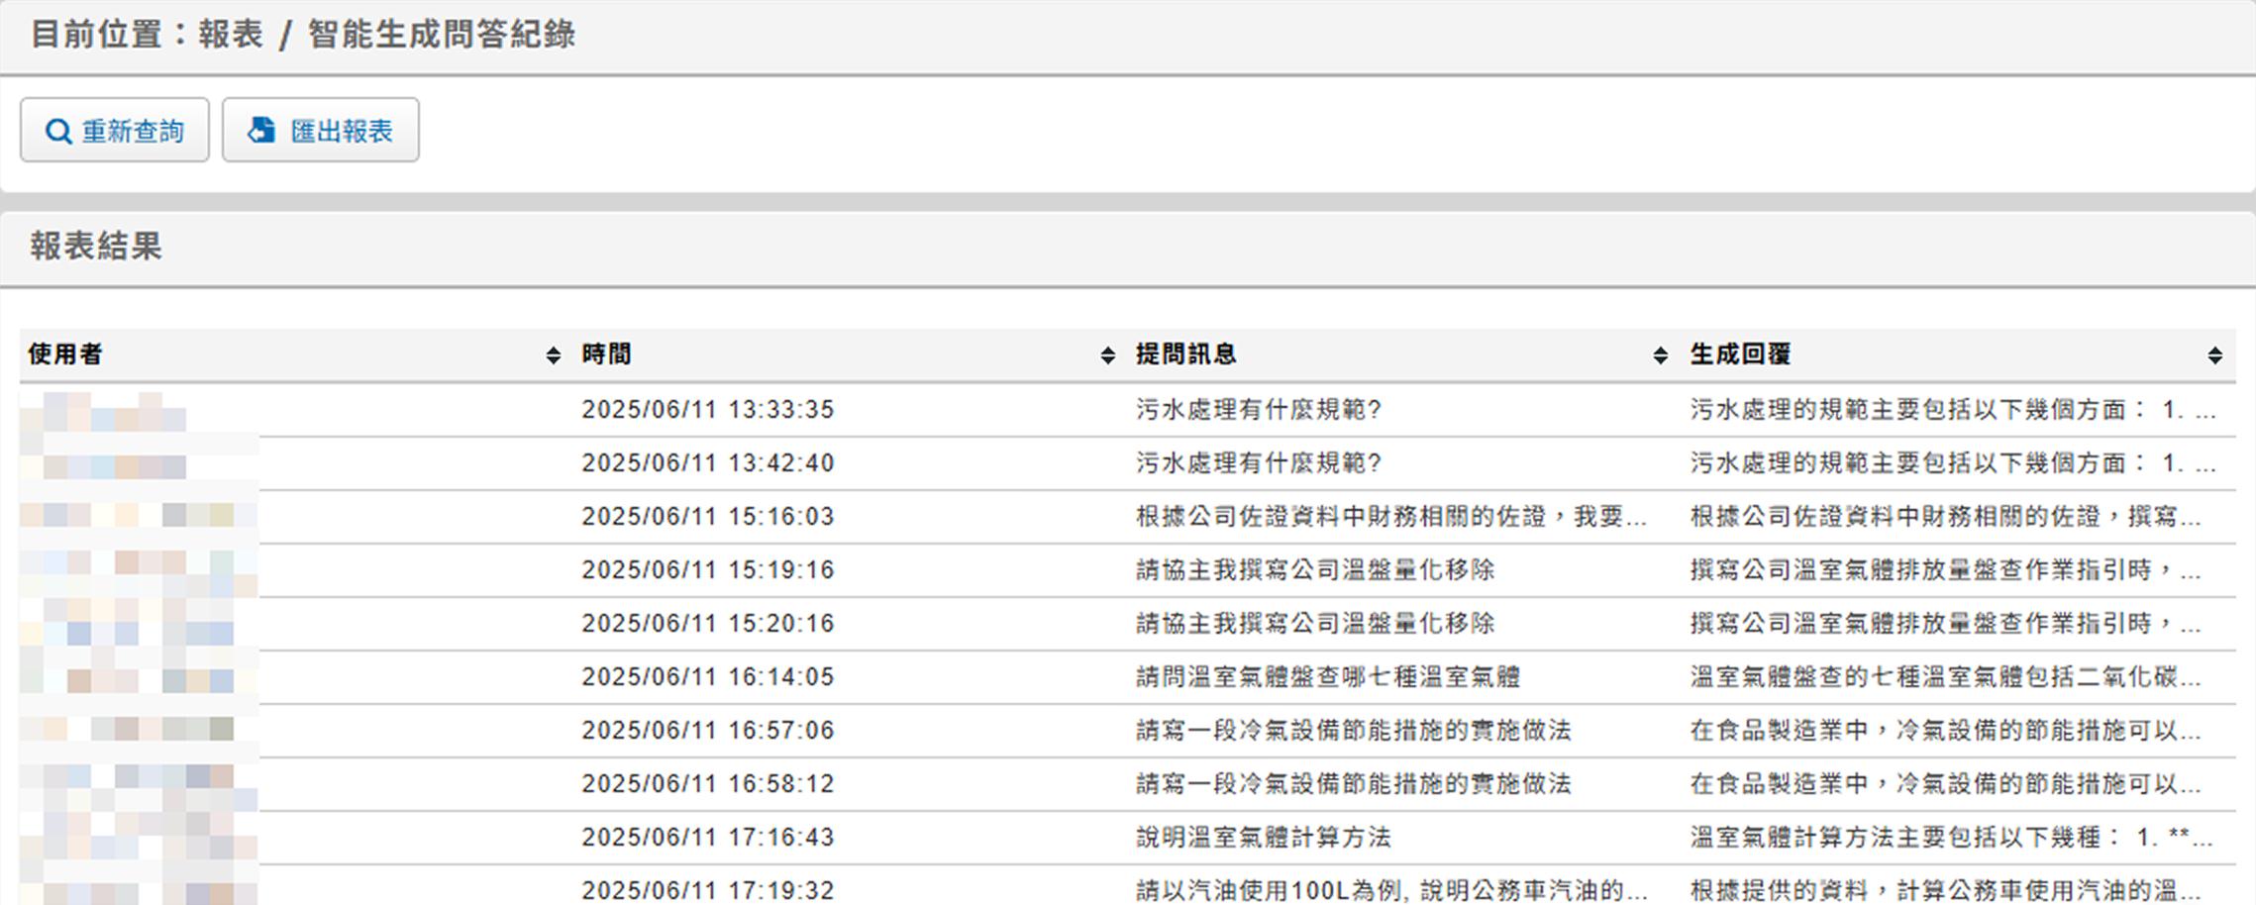Click the question 說明溫室氣體計算方法
Viewport: 2256px width, 905px height.
[x=1263, y=838]
